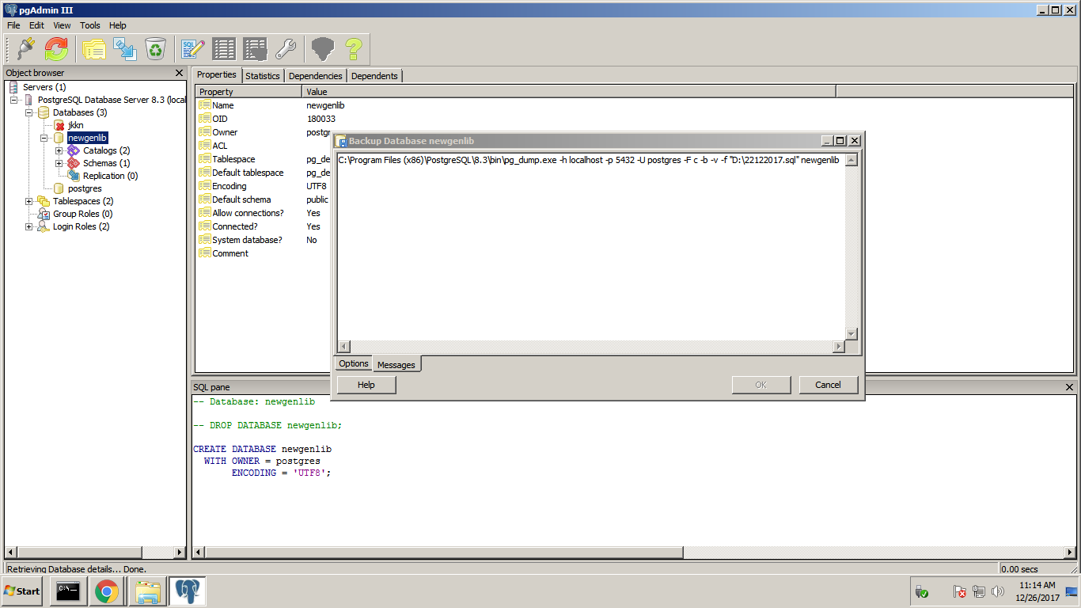Viewport: 1081px width, 608px height.
Task: Open the Tools menu
Action: point(90,25)
